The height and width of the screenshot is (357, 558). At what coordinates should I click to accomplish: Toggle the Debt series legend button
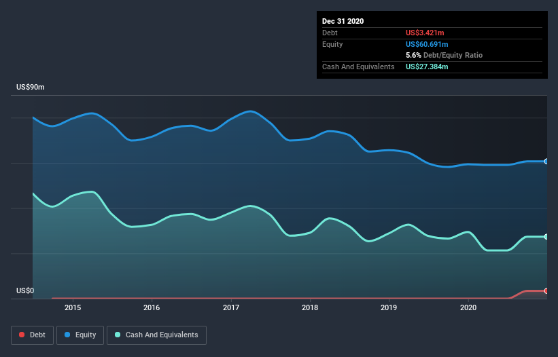[33, 335]
